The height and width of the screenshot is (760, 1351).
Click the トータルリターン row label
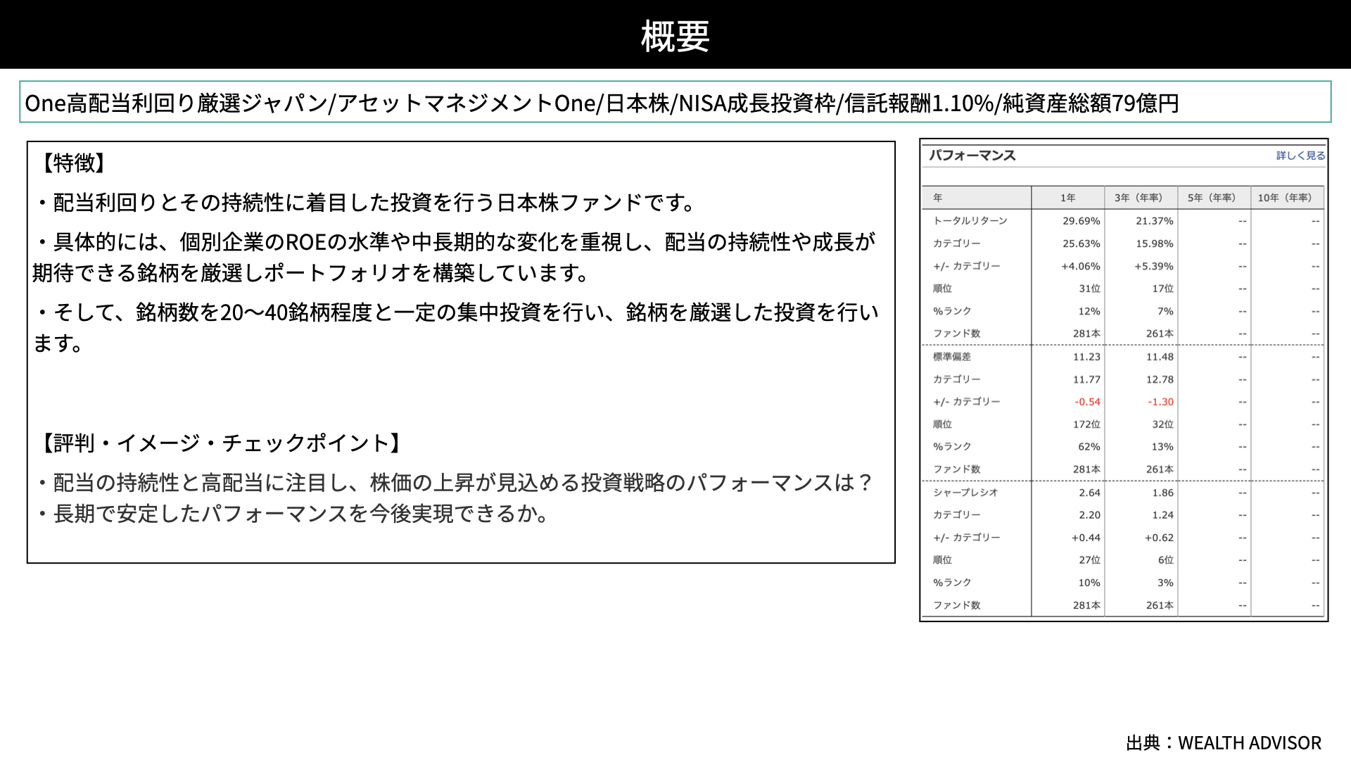pos(970,221)
